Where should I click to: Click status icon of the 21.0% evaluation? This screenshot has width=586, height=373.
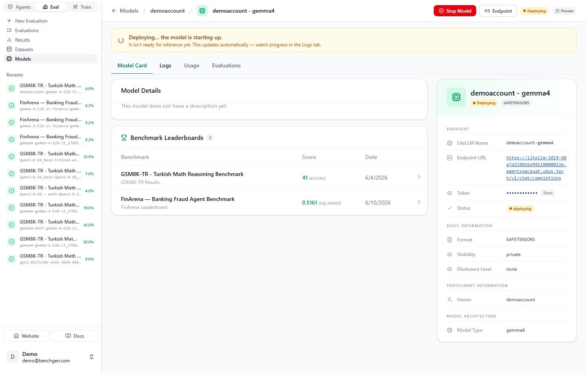tap(11, 157)
